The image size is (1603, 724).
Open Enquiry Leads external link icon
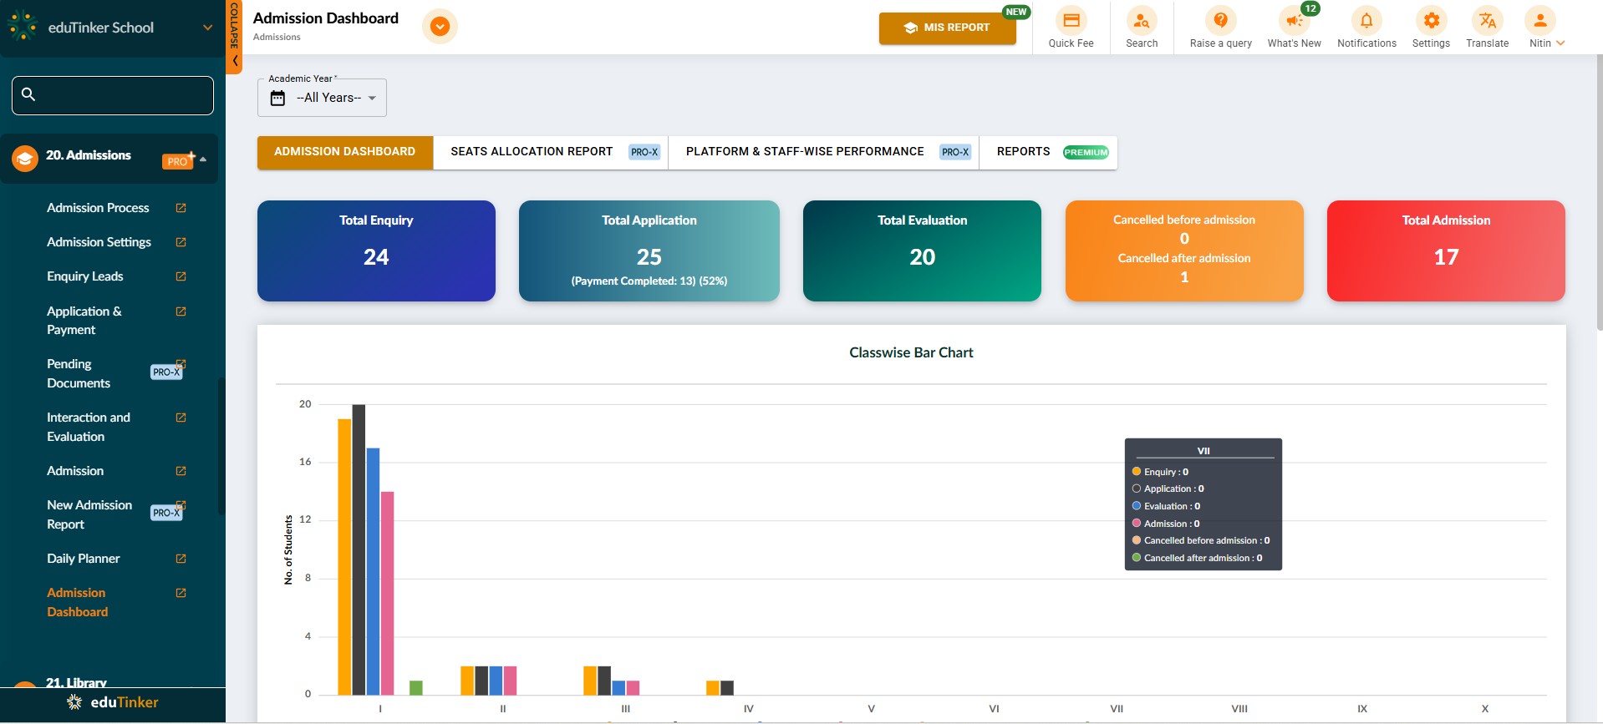[x=181, y=276]
